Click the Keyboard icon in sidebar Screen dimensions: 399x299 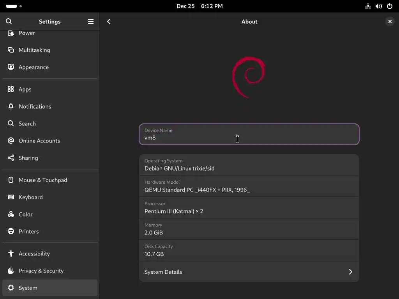11,197
